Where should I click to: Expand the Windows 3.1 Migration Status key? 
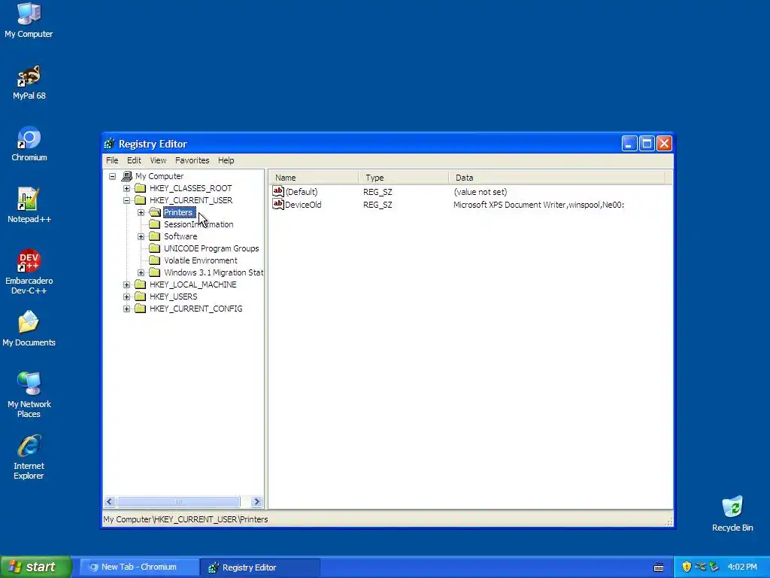click(141, 272)
